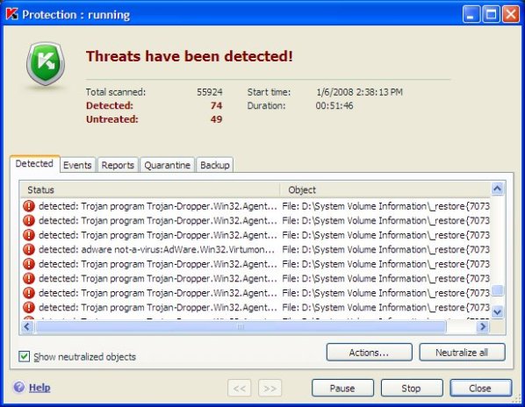
Task: Click the vertical scrollbar thumb
Action: [x=498, y=290]
